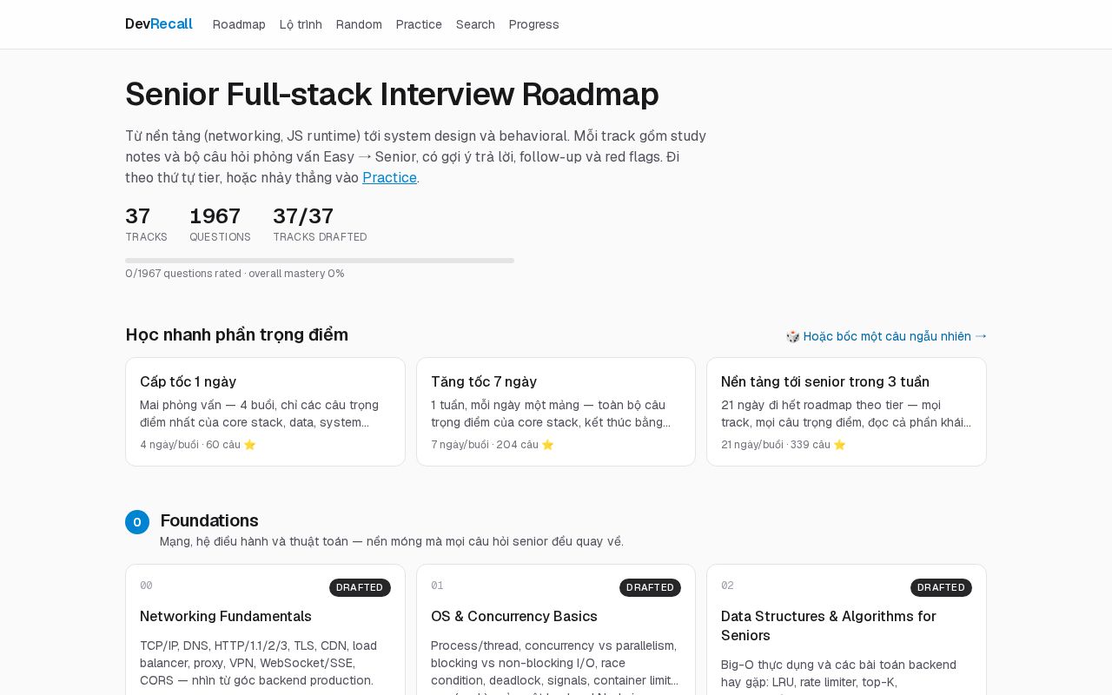Open the Networking Fundamentals track card

[265, 630]
